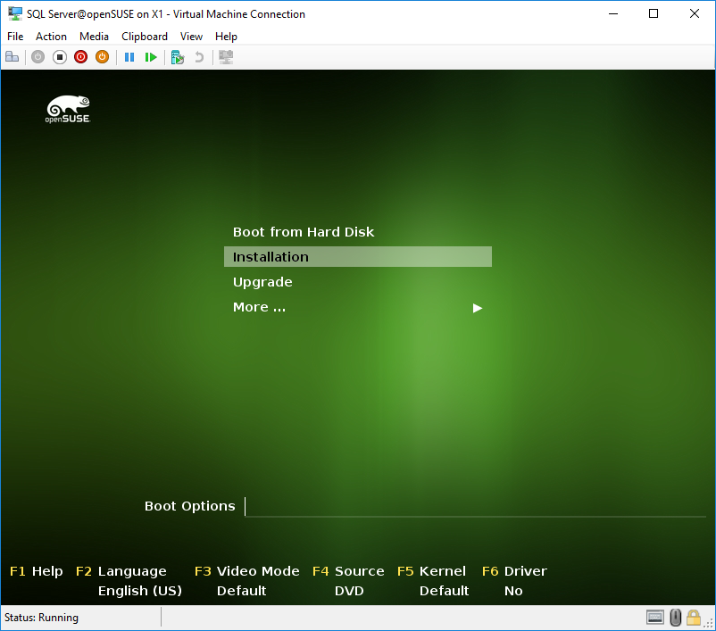Click the lock icon in status bar
This screenshot has height=631, width=716.
pos(694,618)
